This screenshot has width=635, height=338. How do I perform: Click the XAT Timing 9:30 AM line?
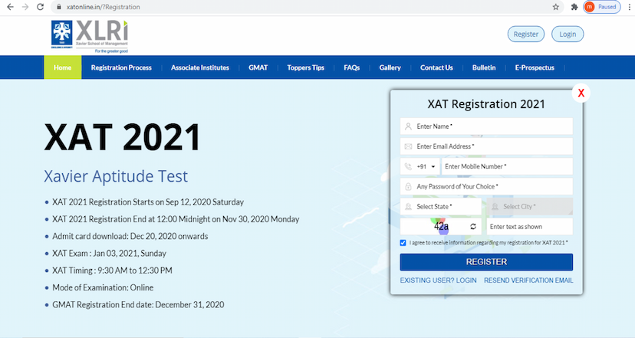pyautogui.click(x=112, y=271)
